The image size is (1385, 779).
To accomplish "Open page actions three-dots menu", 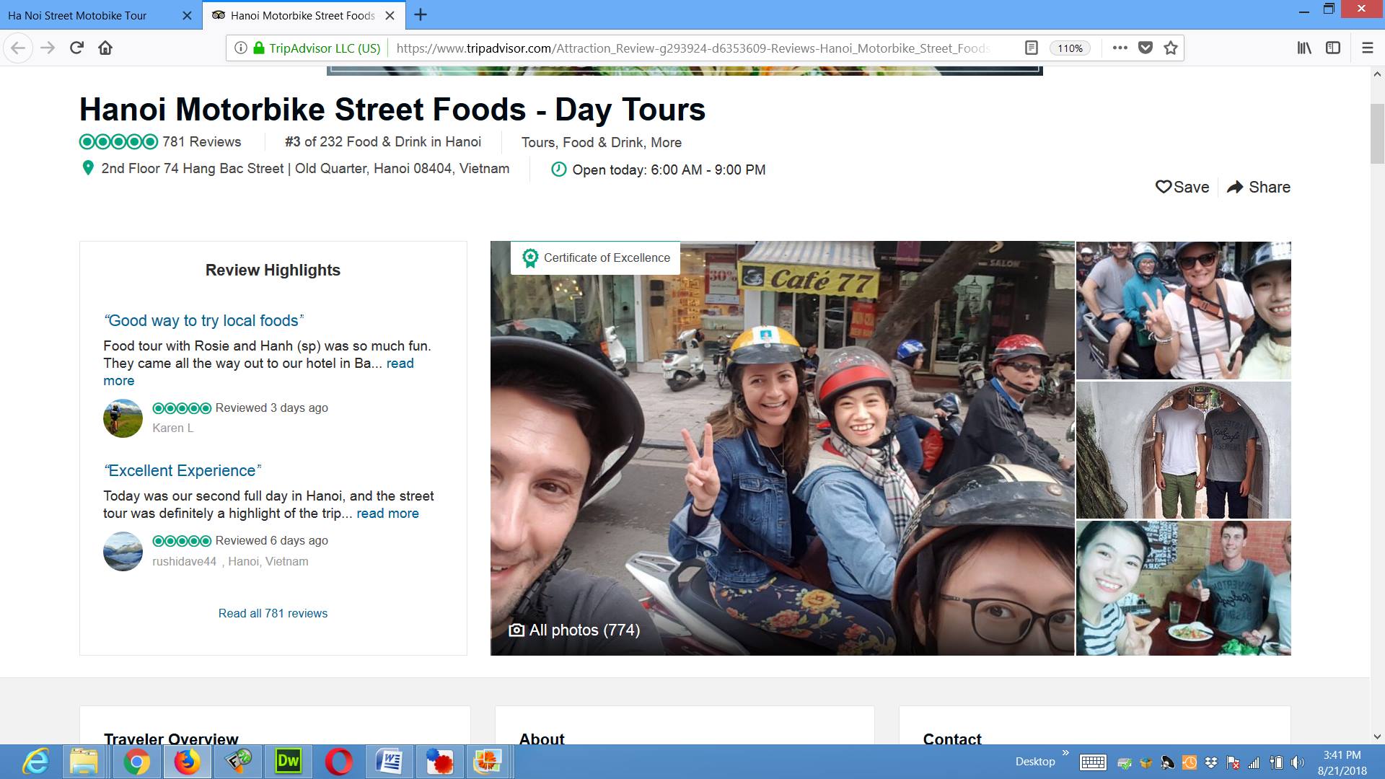I will [x=1120, y=48].
